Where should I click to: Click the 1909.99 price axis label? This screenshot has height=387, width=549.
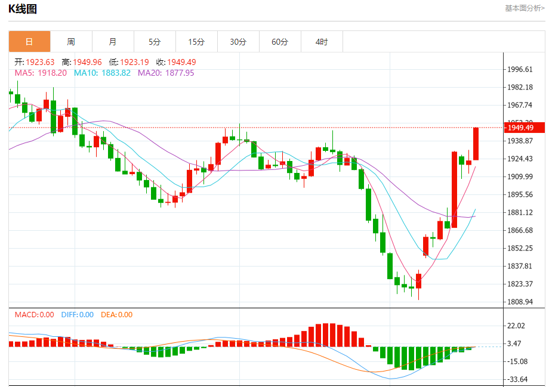point(520,177)
